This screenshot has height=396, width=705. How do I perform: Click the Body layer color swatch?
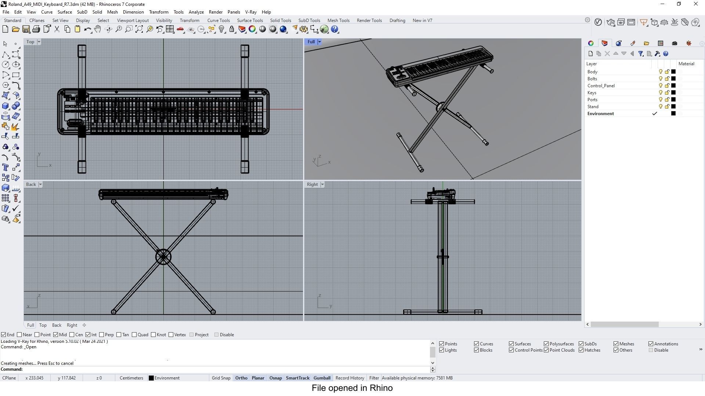coord(673,72)
